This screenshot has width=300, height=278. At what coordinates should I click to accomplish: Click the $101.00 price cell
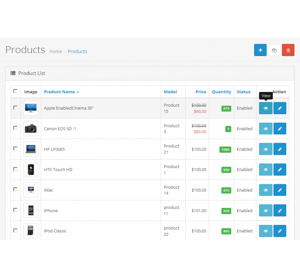[199, 210]
